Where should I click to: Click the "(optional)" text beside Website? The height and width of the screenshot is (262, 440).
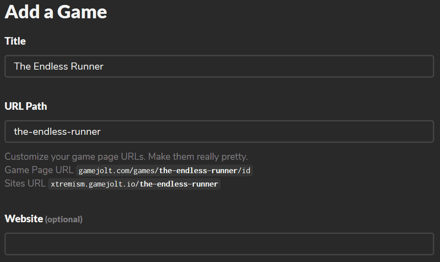tap(64, 219)
